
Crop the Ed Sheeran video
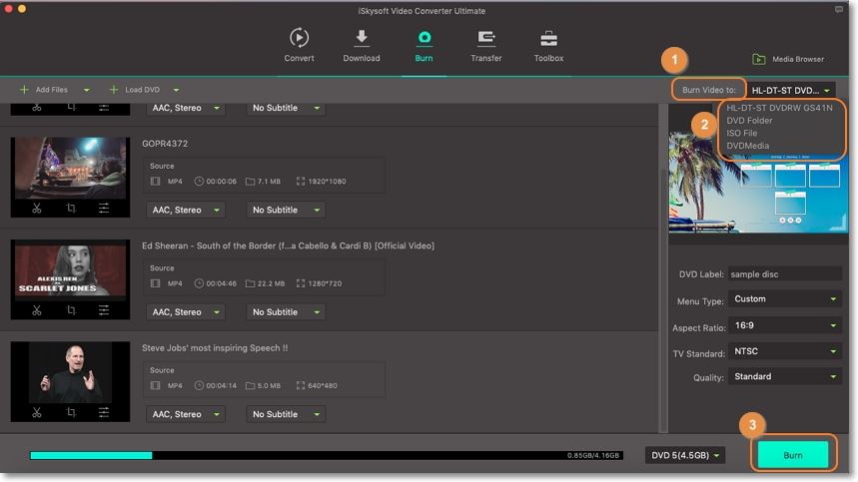coord(71,310)
